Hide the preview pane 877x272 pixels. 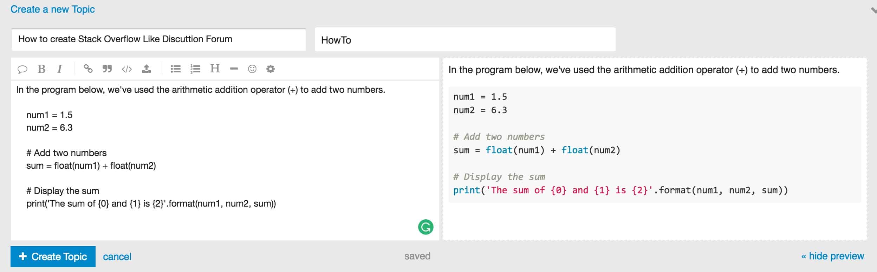(x=832, y=256)
